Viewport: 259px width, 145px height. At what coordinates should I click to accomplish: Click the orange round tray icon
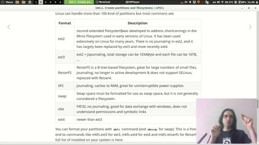(198, 2)
